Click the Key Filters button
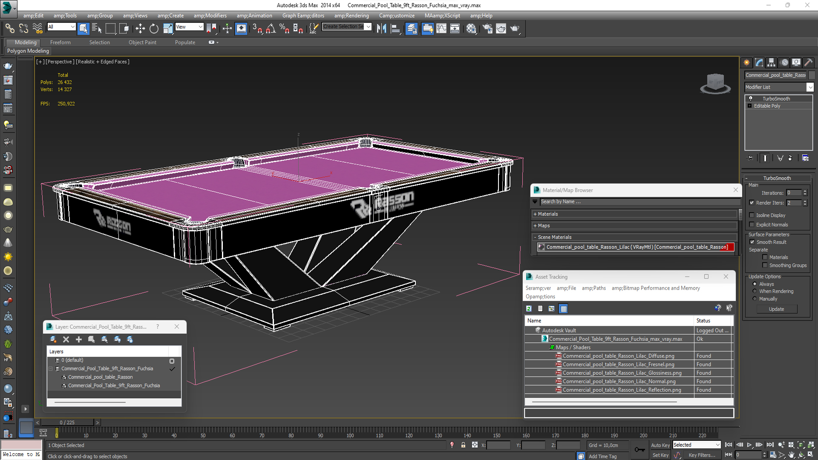This screenshot has width=818, height=460. (x=702, y=455)
